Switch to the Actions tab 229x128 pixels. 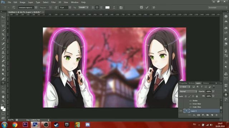pyautogui.click(x=191, y=83)
